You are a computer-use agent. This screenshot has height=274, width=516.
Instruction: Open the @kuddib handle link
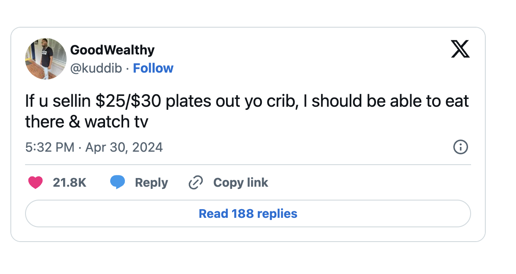click(x=96, y=68)
